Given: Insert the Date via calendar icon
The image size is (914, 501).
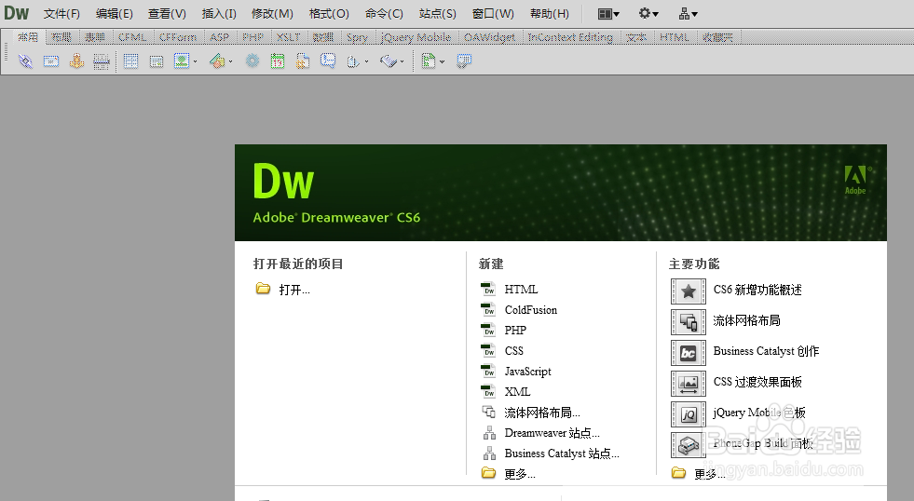Looking at the screenshot, I should point(278,61).
